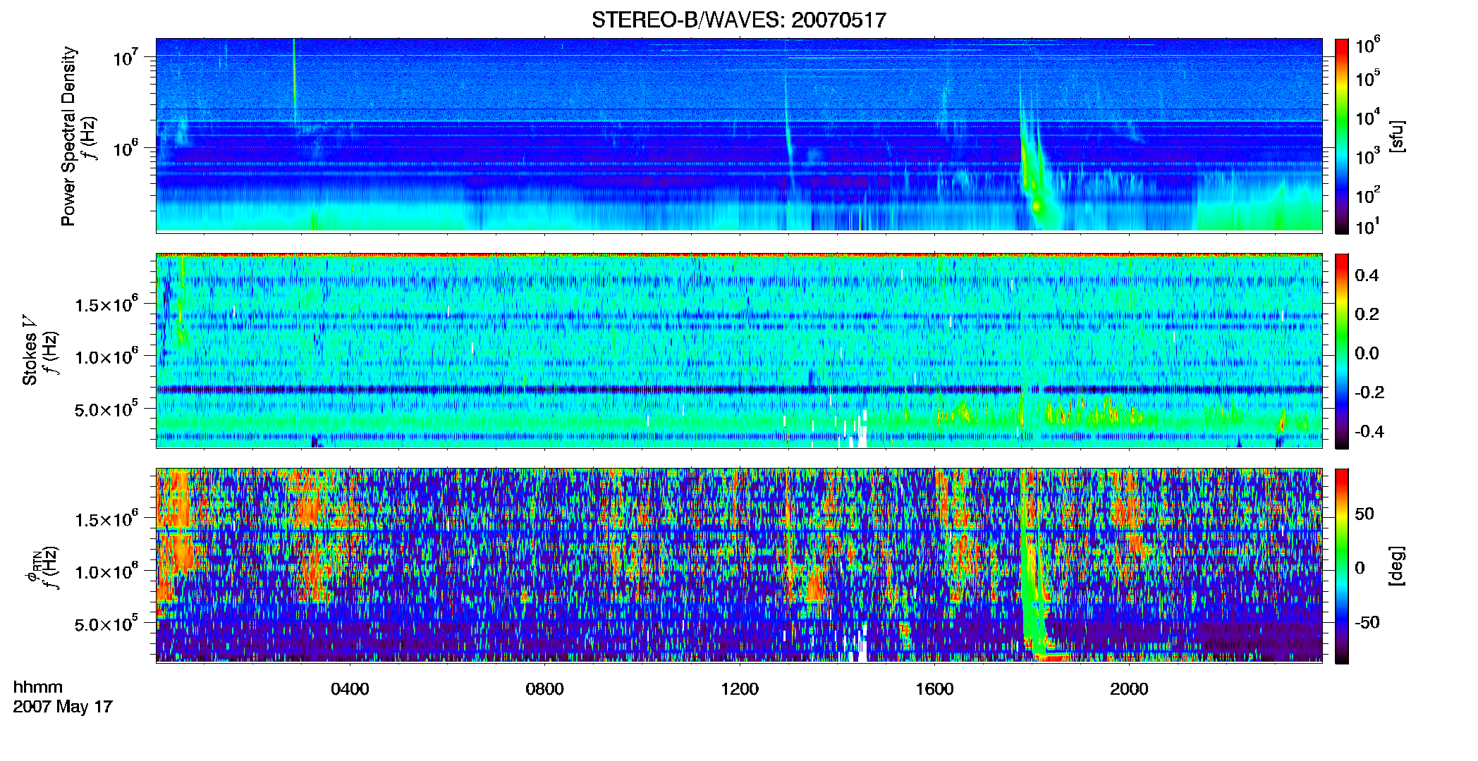Click the 0800 time tick label
1478x761 pixels.
[x=544, y=689]
